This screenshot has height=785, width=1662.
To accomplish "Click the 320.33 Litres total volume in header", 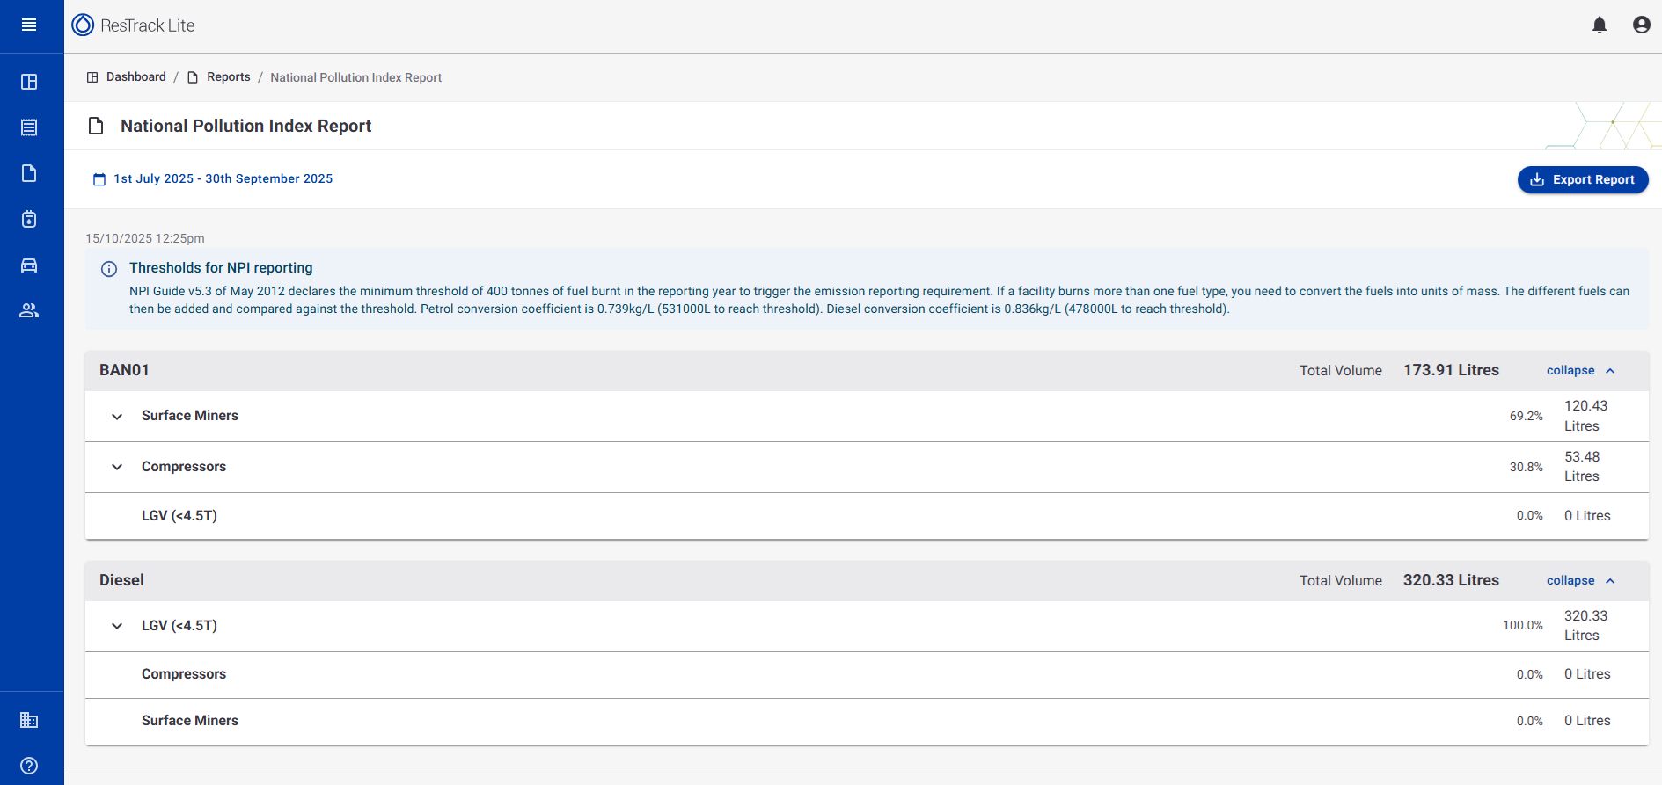I will pyautogui.click(x=1451, y=580).
